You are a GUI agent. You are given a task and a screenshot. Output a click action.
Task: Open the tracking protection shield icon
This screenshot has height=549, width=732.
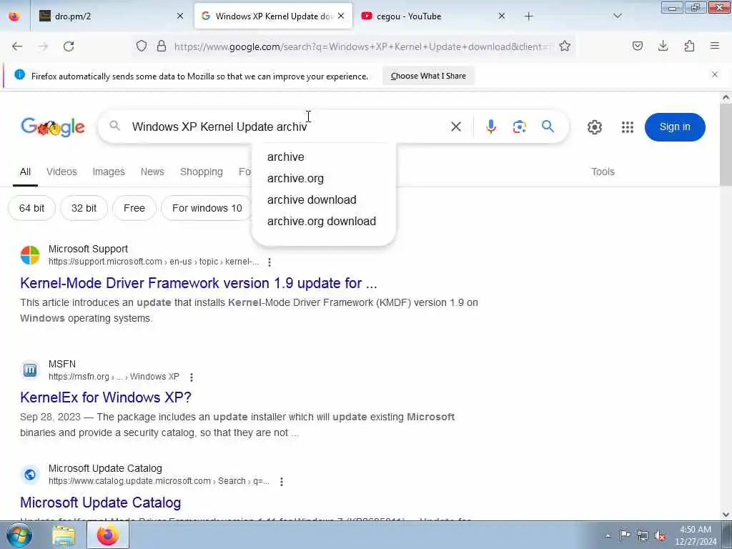142,46
